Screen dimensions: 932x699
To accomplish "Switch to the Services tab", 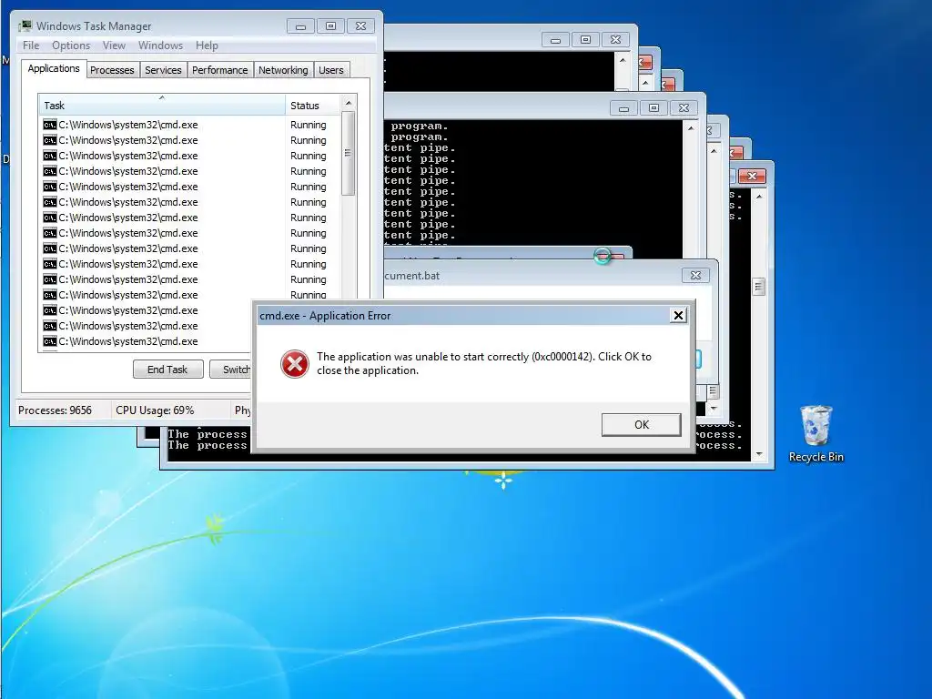I will click(163, 70).
